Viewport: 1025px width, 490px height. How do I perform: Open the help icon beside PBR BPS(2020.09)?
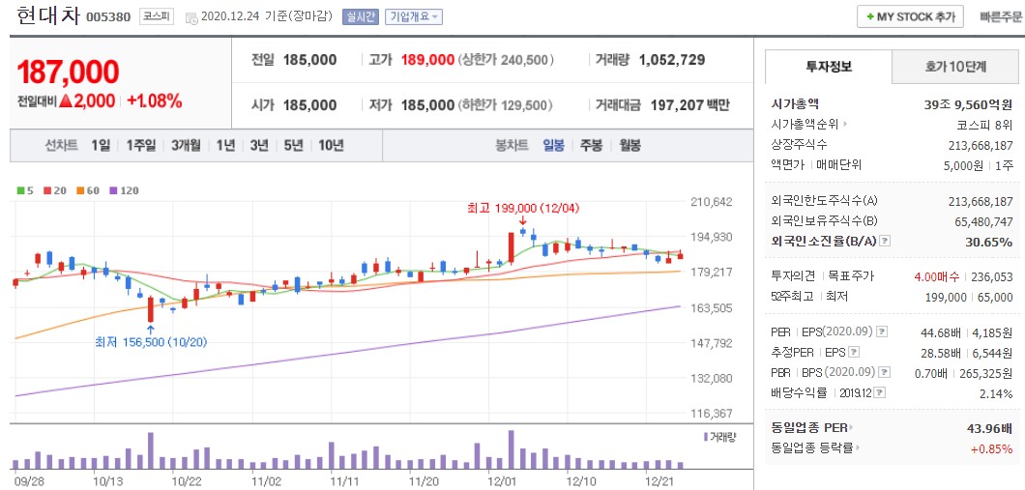tap(884, 373)
